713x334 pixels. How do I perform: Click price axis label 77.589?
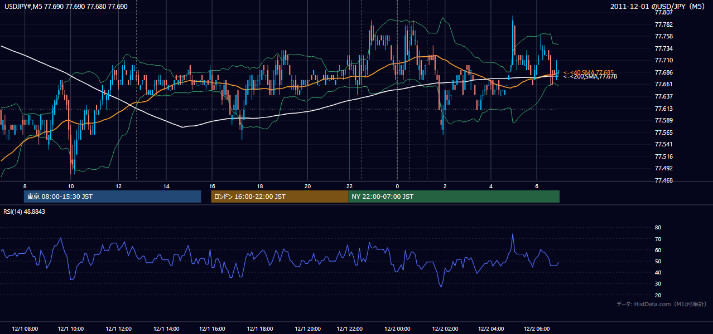coord(664,120)
